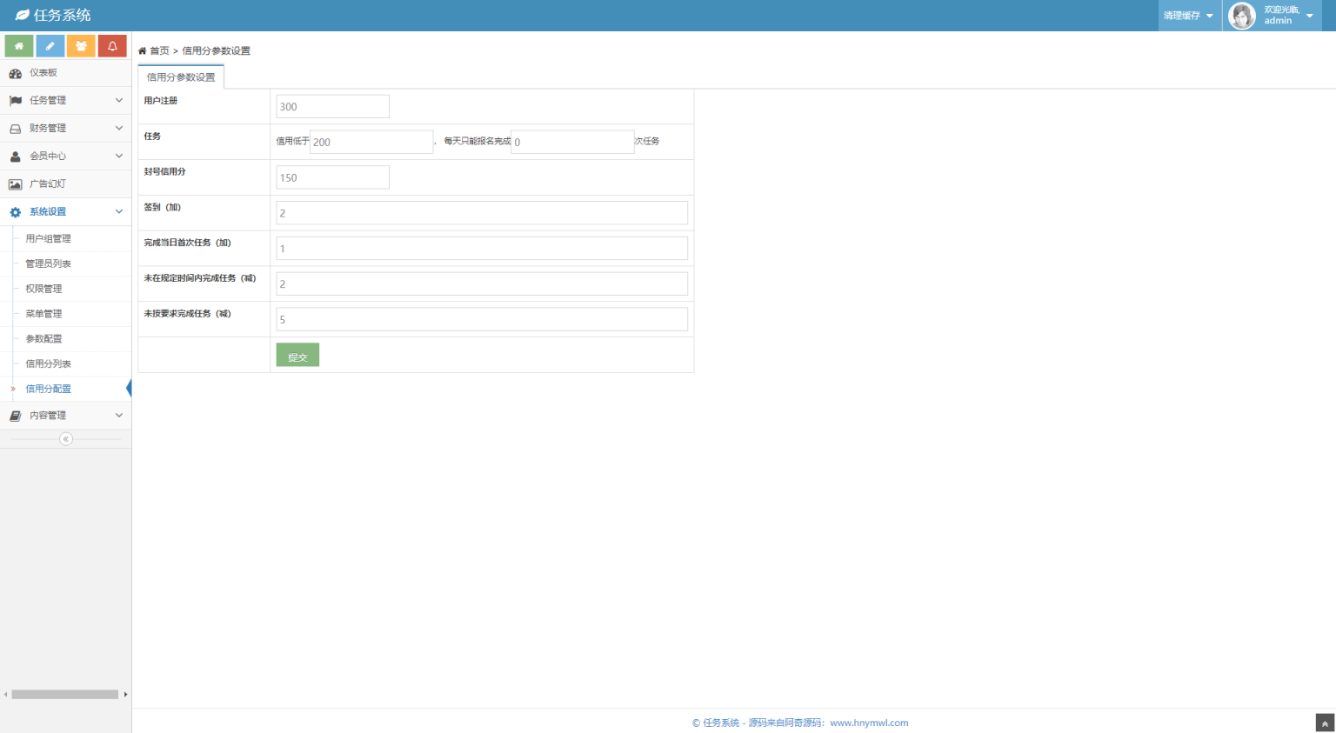Viewport: 1336px width, 733px height.
Task: Select the 信用分参数设置 tab
Action: (181, 77)
